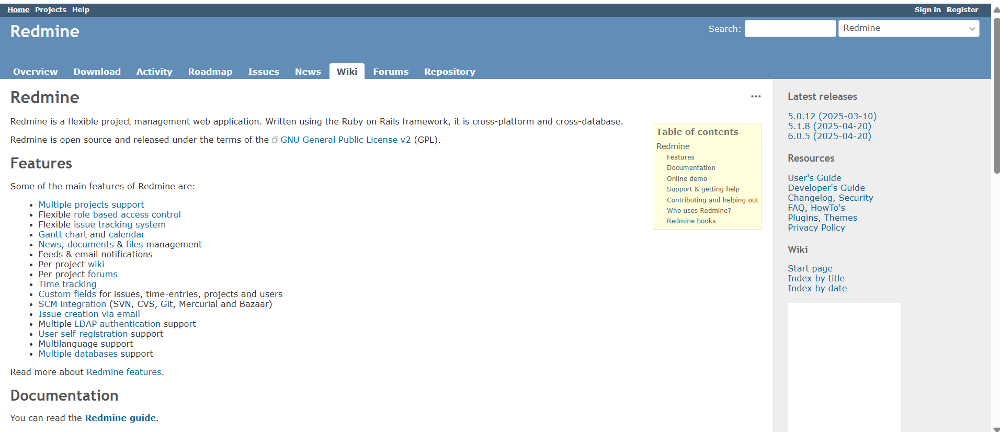Open the Projects top menu item
This screenshot has height=432, width=1000.
tap(51, 9)
